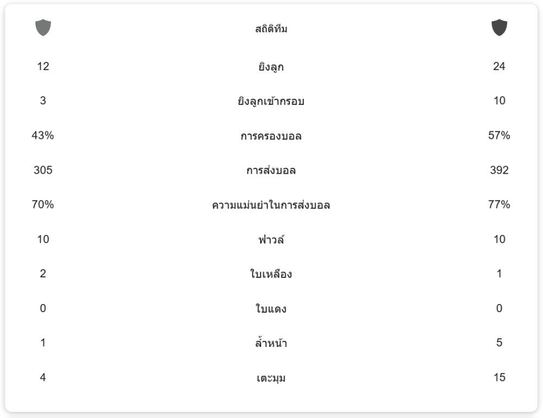Viewport: 543px width, 418px height.
Task: Click ความแม่นยำในการส่งบอล pass accuracy label
Action: pos(271,205)
